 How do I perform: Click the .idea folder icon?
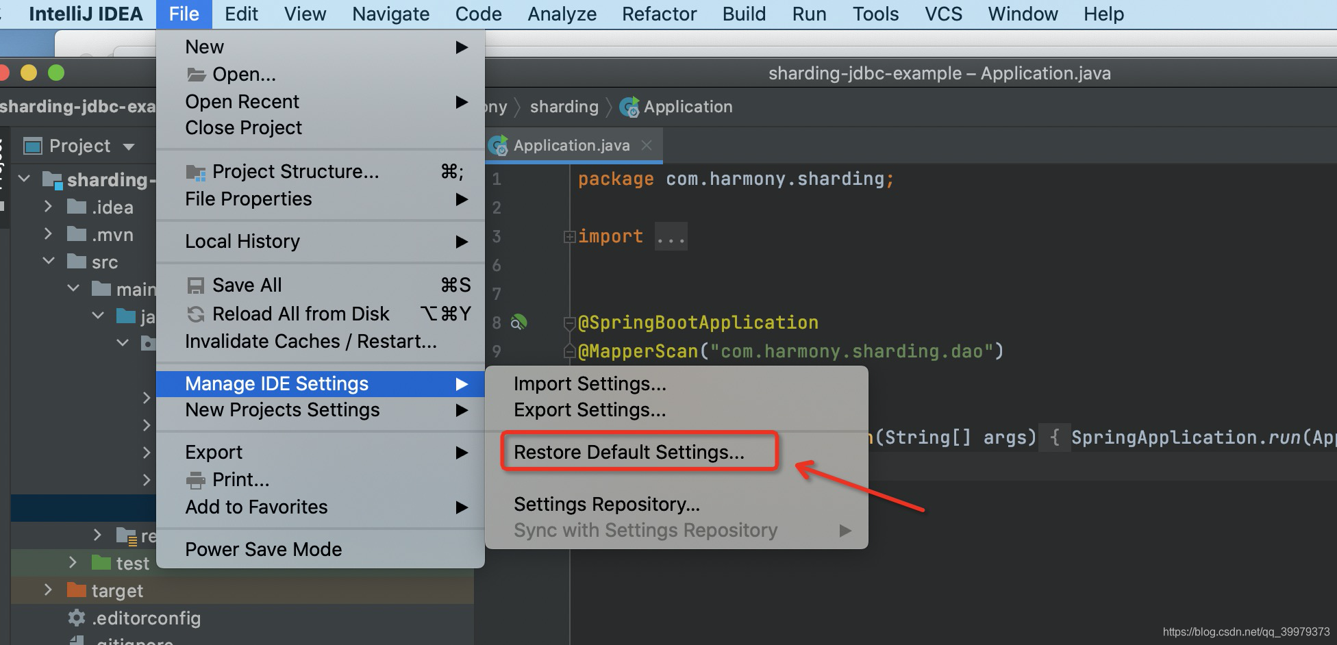click(77, 207)
